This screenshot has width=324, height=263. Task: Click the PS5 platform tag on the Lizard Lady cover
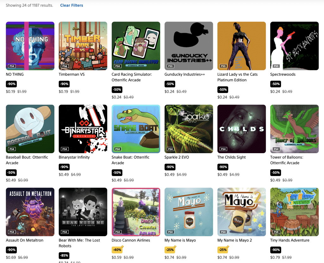click(x=223, y=66)
